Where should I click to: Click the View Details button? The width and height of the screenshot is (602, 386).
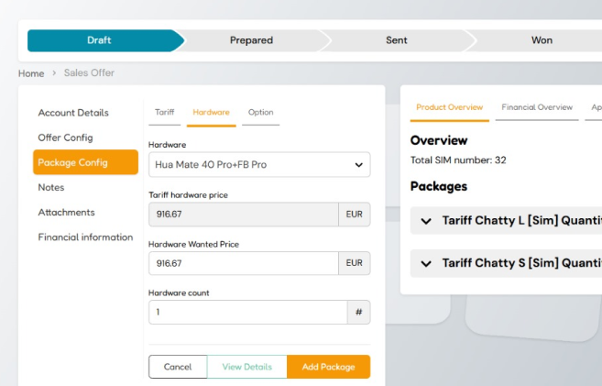click(246, 367)
